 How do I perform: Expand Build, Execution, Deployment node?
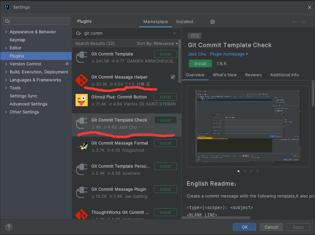(6, 72)
